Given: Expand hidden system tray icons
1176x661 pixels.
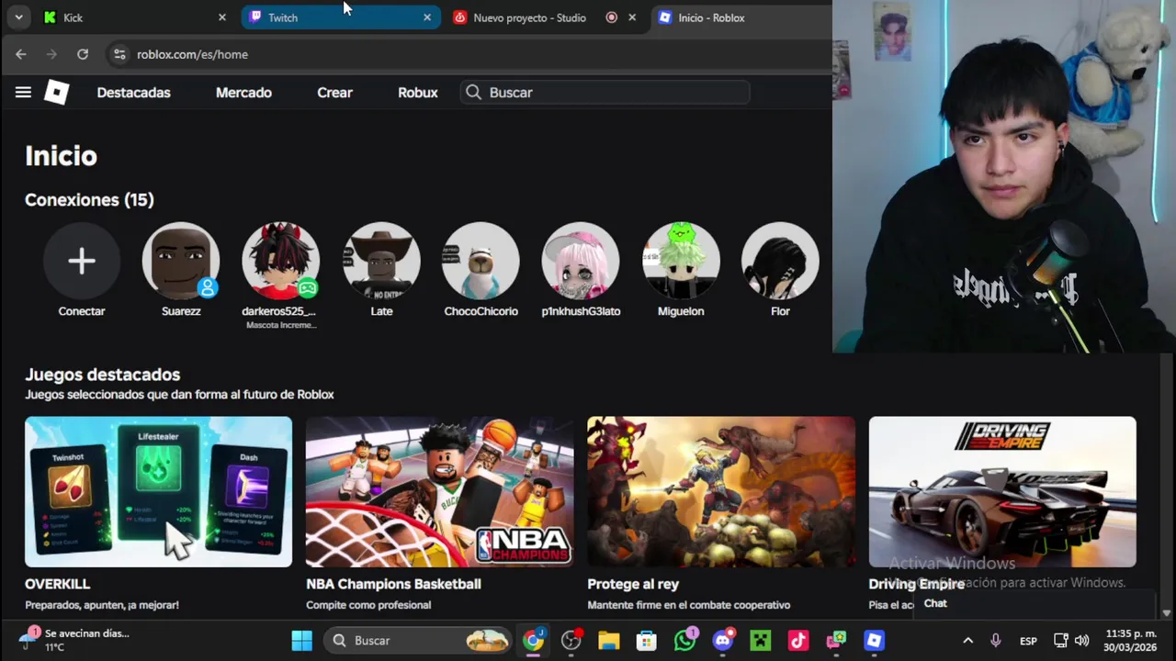Looking at the screenshot, I should (x=967, y=641).
